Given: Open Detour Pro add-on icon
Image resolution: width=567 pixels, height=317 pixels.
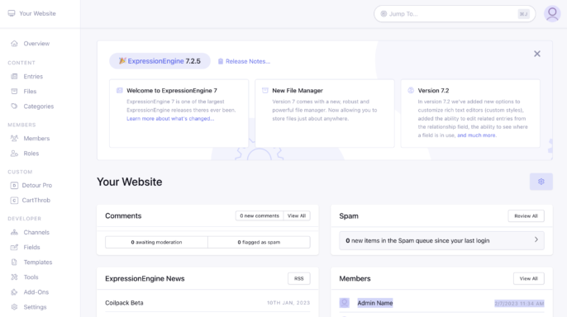Looking at the screenshot, I should pos(14,185).
